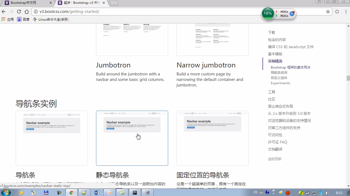This screenshot has height=196, width=350.
Task: Open the 静态导航条 example thumbnail
Action: pos(132,138)
